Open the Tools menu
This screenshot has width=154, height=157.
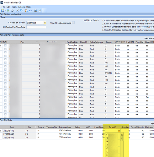[14, 7]
